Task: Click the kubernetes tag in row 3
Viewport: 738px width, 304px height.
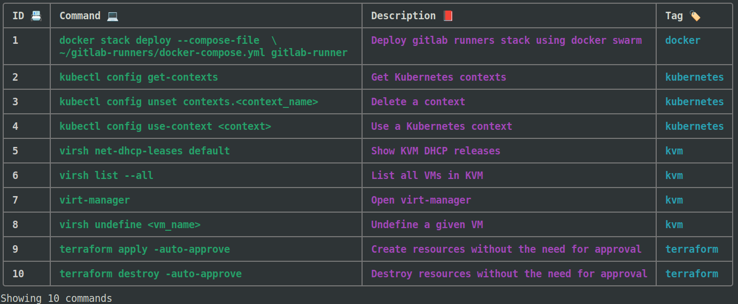Action: (694, 102)
